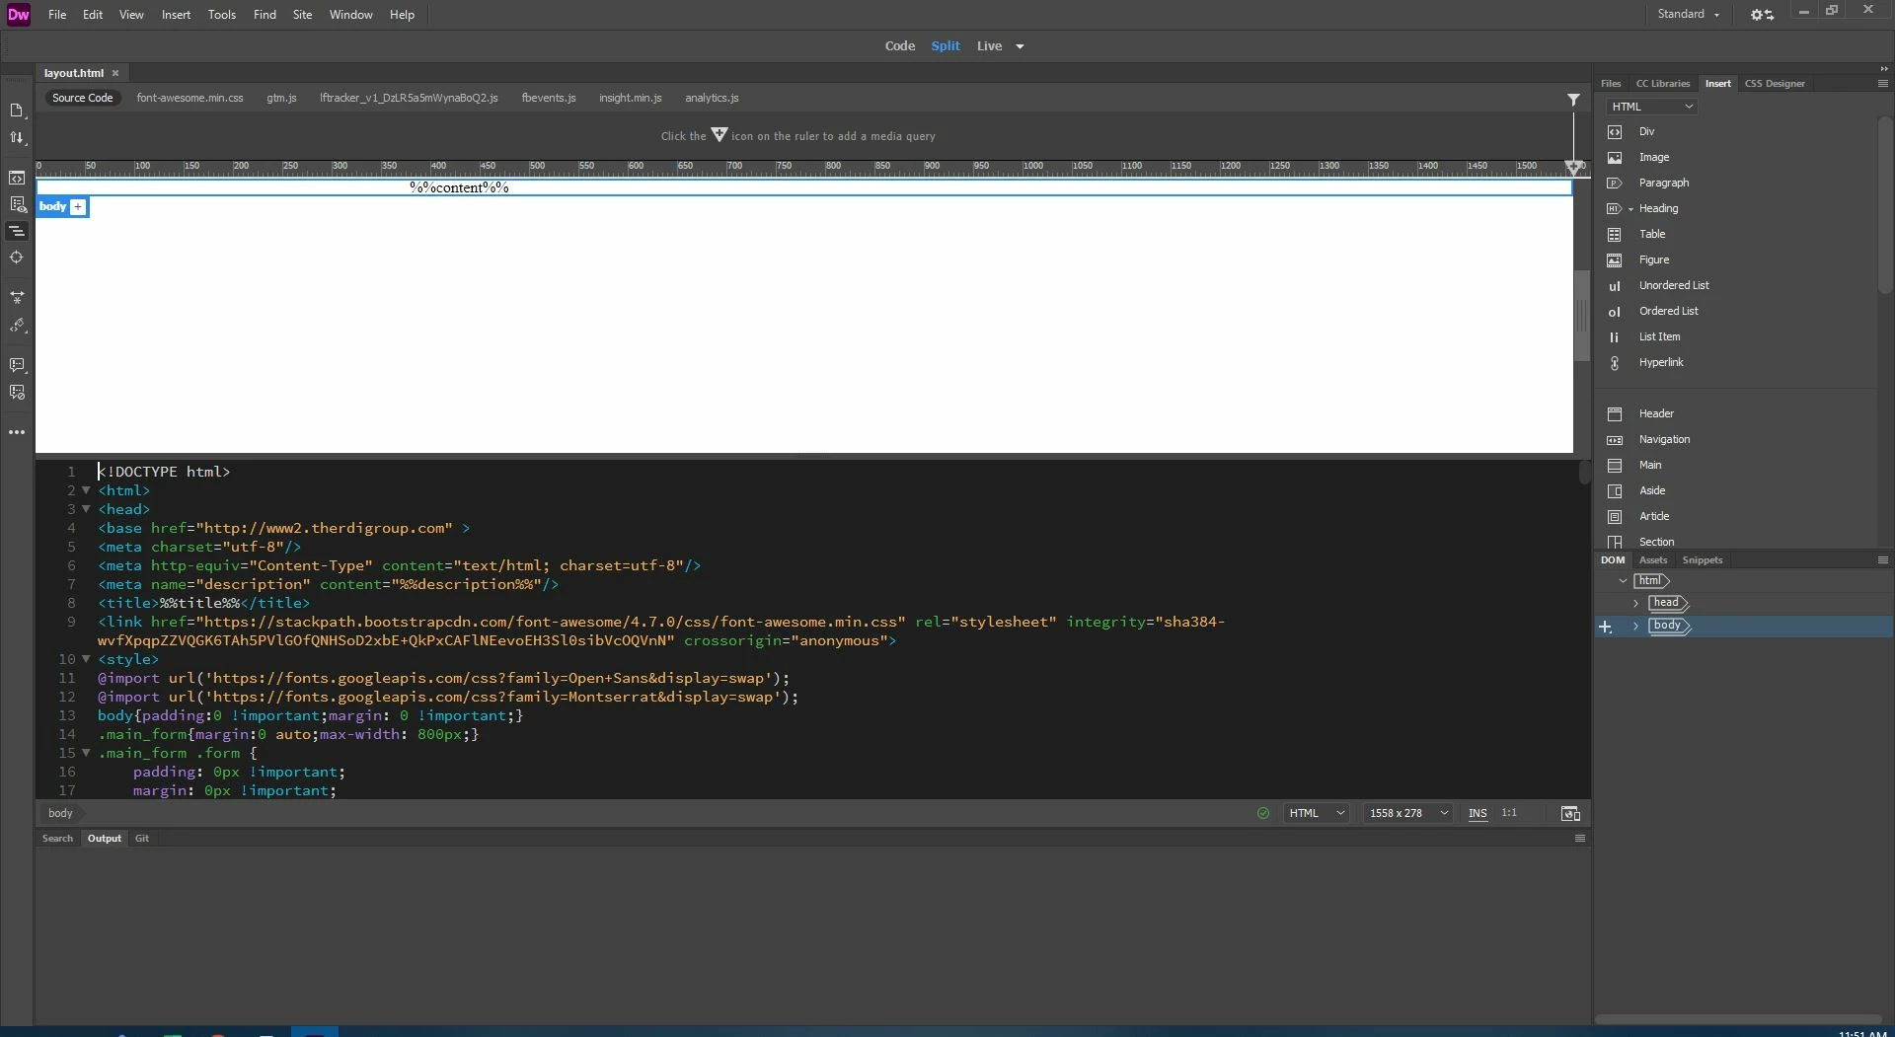This screenshot has height=1037, width=1895.
Task: Insert a Table element
Action: 1651,235
